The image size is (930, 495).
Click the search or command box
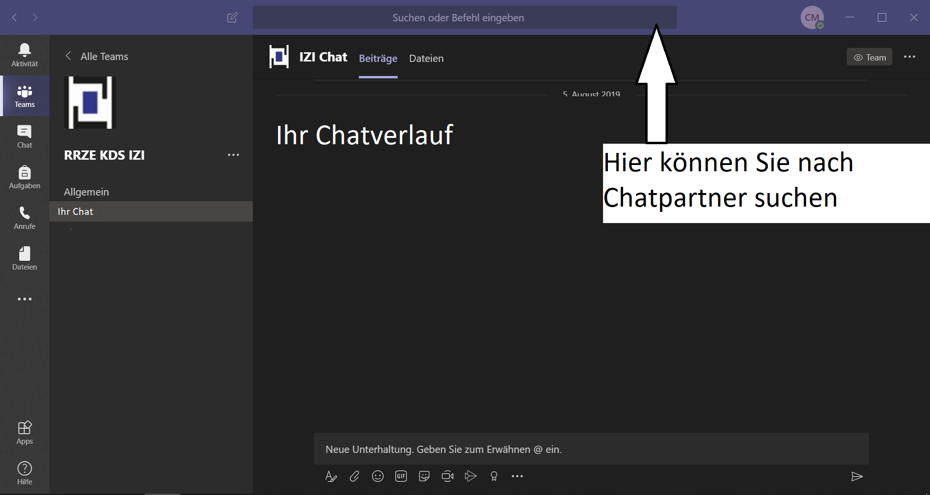click(x=458, y=18)
